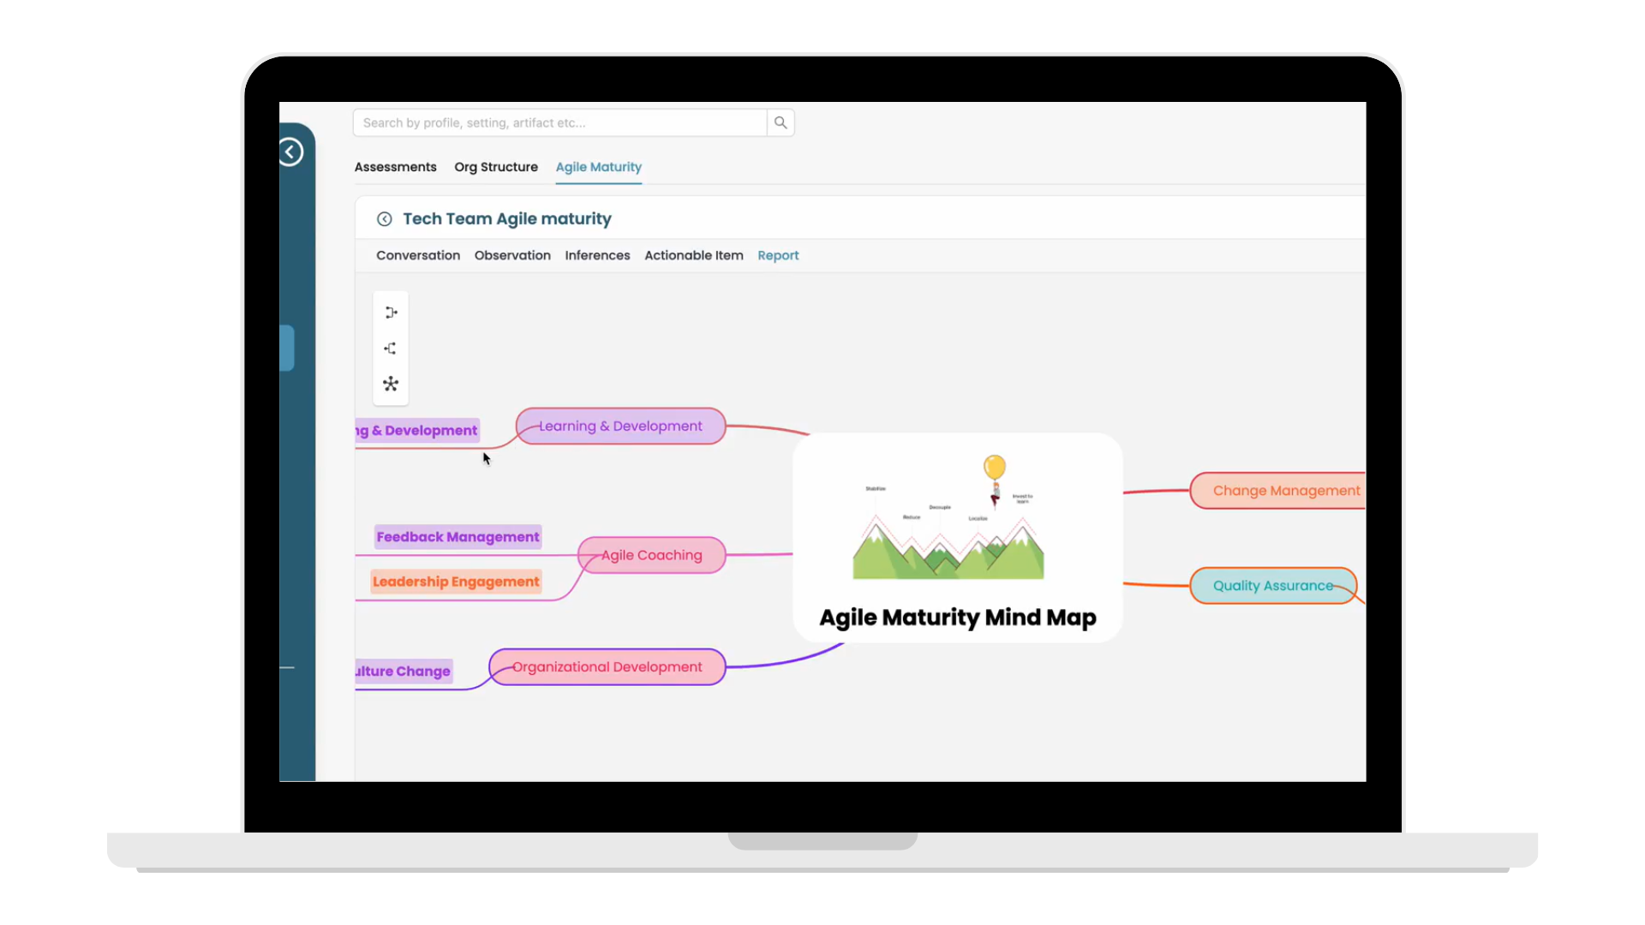Open the Agile Maturity tab
This screenshot has height=925, width=1645.
click(598, 167)
